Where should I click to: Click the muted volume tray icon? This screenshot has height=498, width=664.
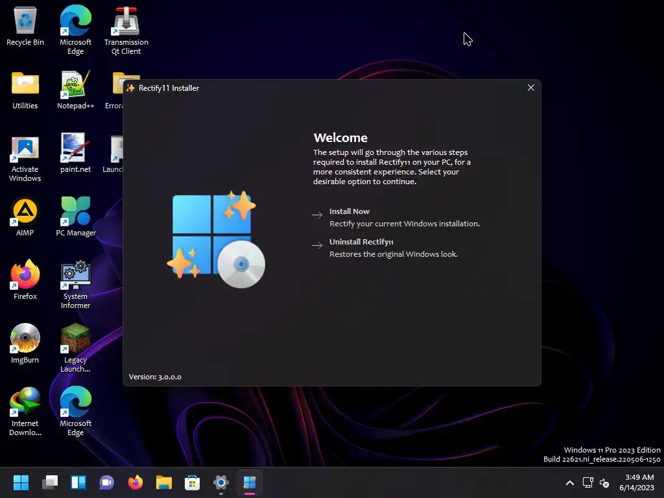604,482
